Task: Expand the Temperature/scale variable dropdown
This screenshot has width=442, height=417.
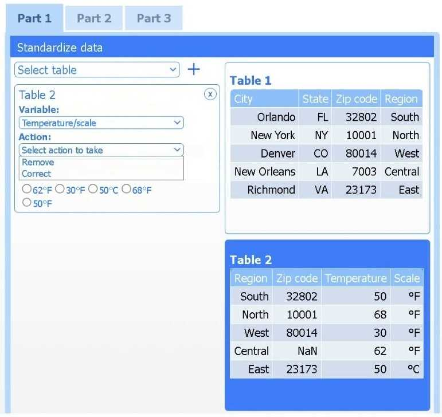Action: 101,123
